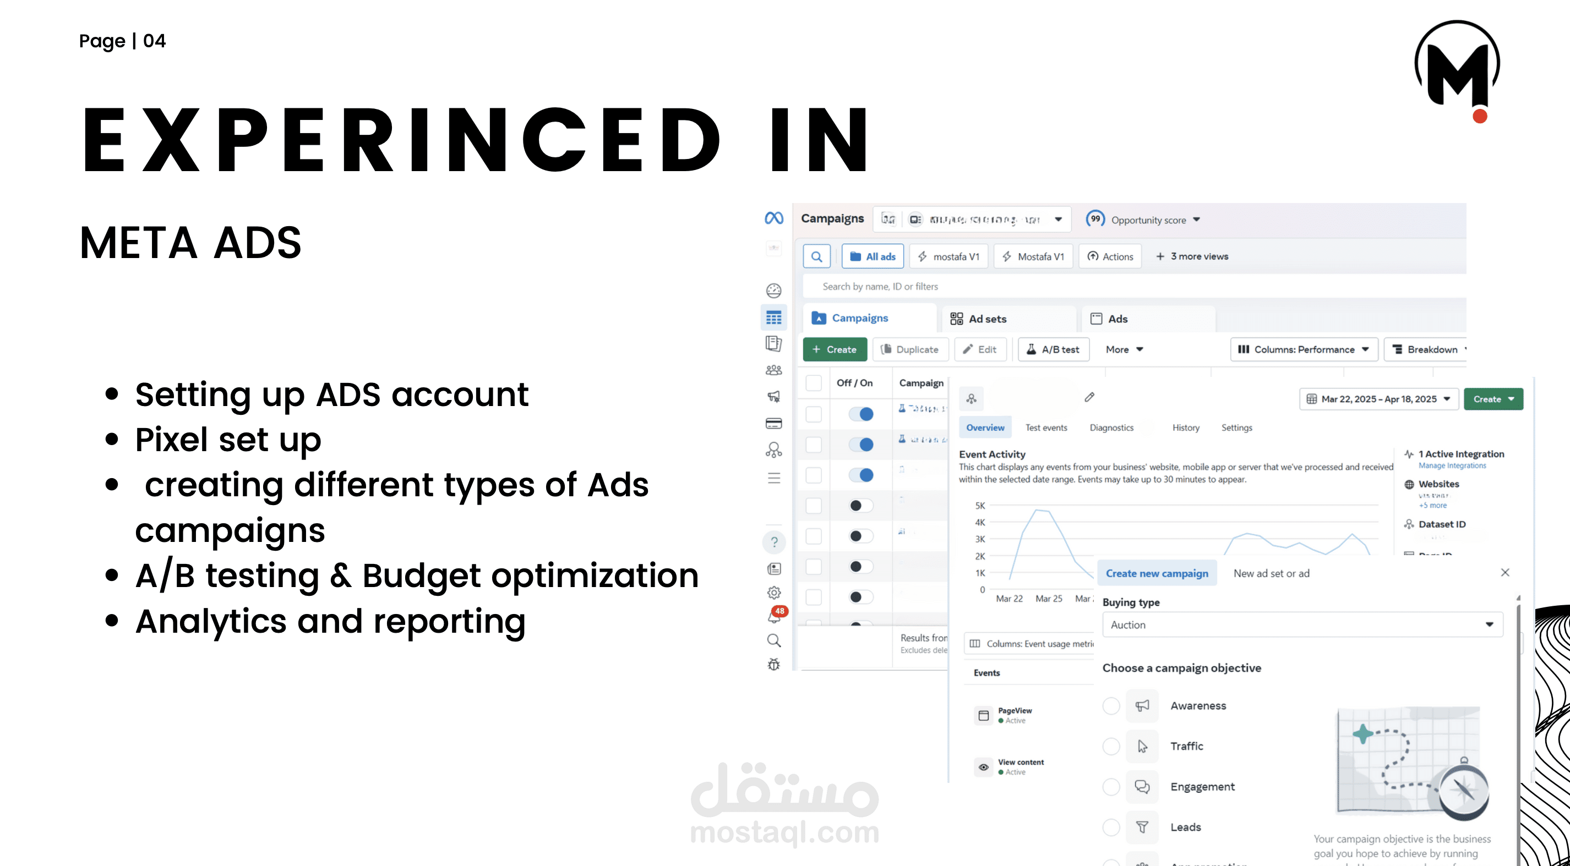Image resolution: width=1570 pixels, height=866 pixels.
Task: Click the megaphone icon in the sidebar
Action: (x=774, y=397)
